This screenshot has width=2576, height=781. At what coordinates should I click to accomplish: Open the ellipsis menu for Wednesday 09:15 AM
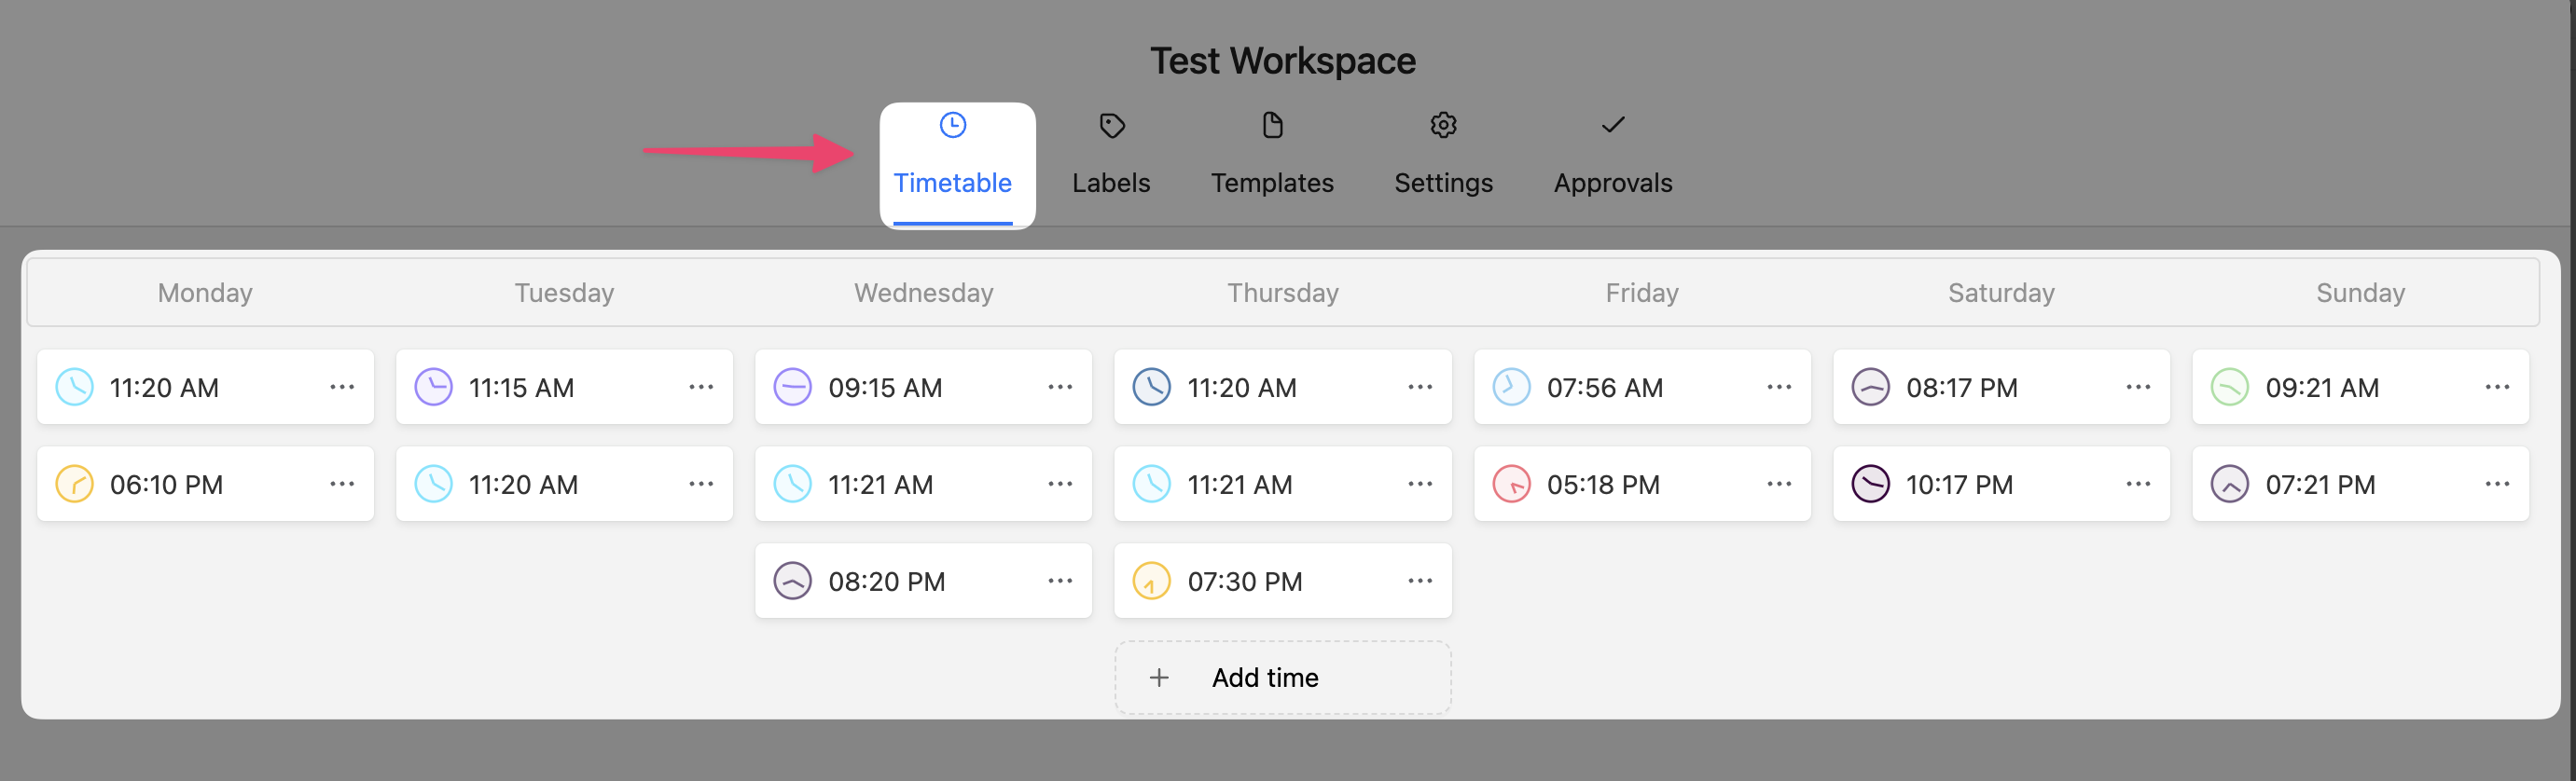pos(1060,388)
